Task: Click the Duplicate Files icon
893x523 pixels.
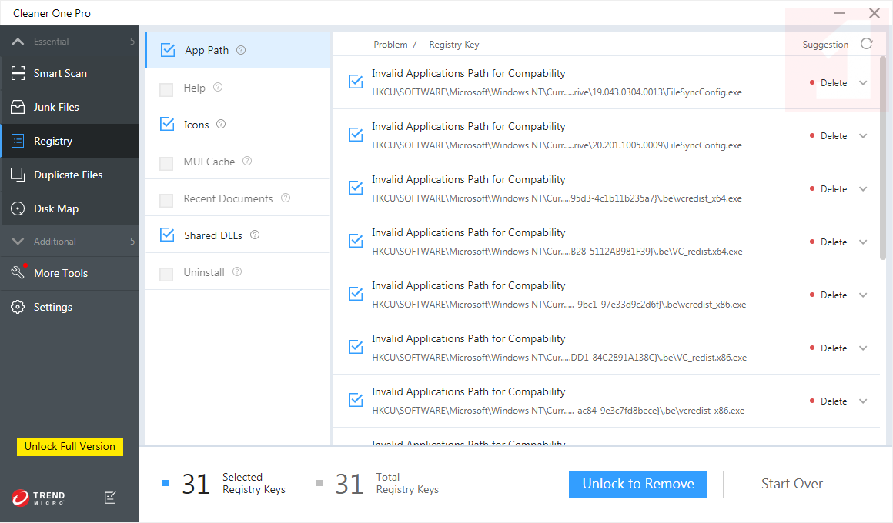Action: pyautogui.click(x=18, y=175)
